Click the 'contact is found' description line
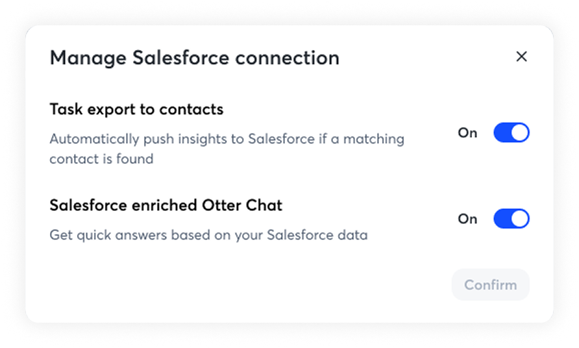The image size is (579, 348). click(101, 158)
